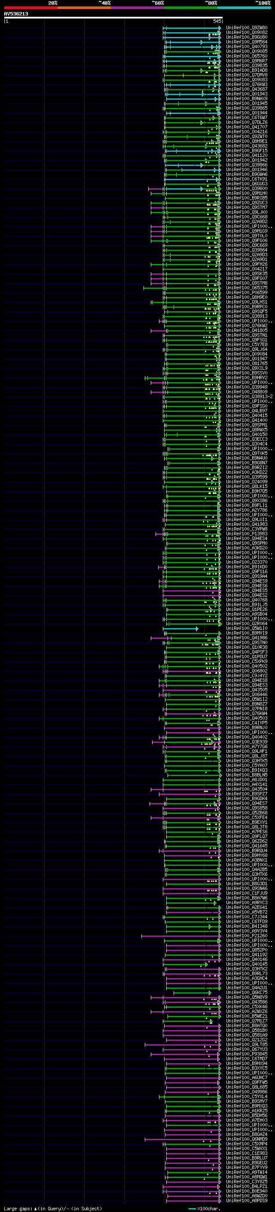The height and width of the screenshot is (1212, 275).
Task: Click the UniRef100_B9NAX9 hit name
Action: [246, 99]
